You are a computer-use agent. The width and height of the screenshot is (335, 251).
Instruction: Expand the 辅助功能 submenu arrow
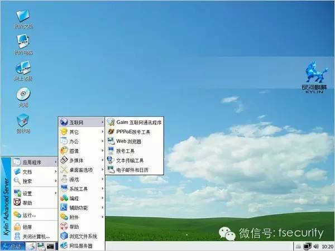[102, 207]
